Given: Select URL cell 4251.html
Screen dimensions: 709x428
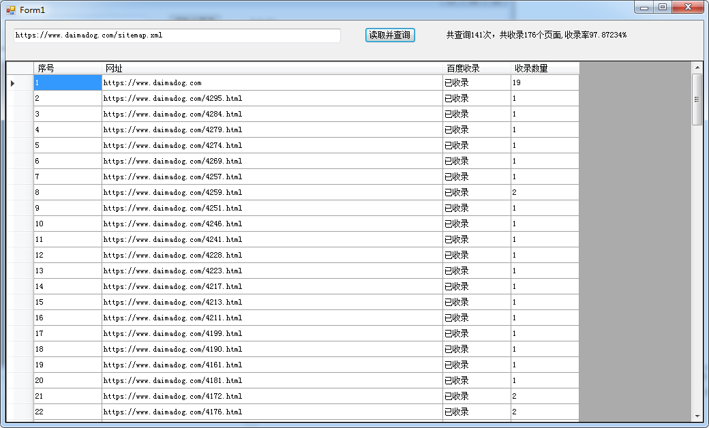Looking at the screenshot, I should (x=272, y=208).
